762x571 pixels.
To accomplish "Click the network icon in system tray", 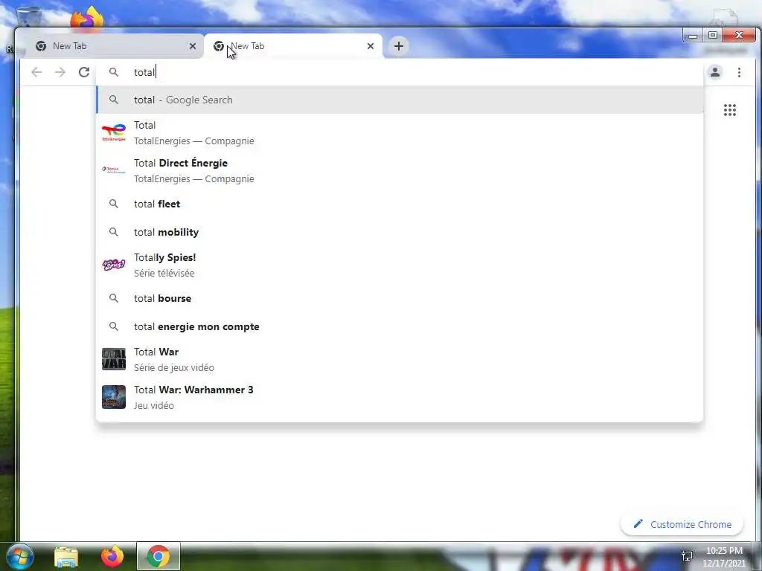I will point(687,556).
